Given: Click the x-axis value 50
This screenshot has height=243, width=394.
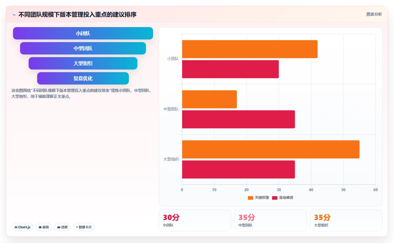Looking at the screenshot, I should tap(343, 190).
